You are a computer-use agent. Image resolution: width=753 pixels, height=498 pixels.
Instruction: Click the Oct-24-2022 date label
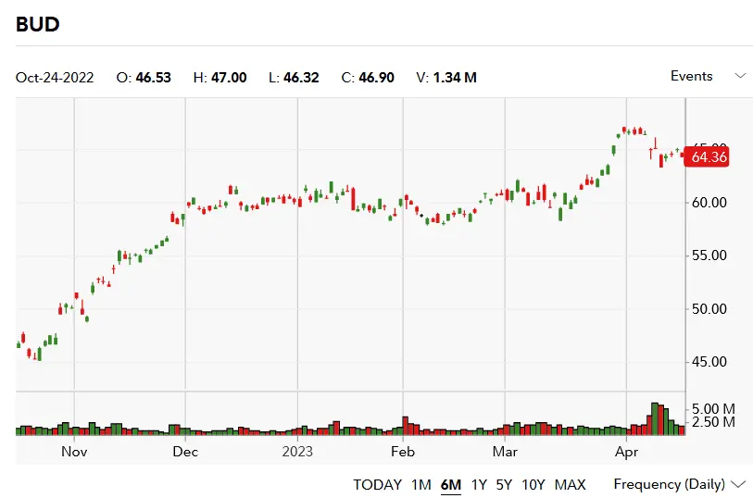point(55,77)
